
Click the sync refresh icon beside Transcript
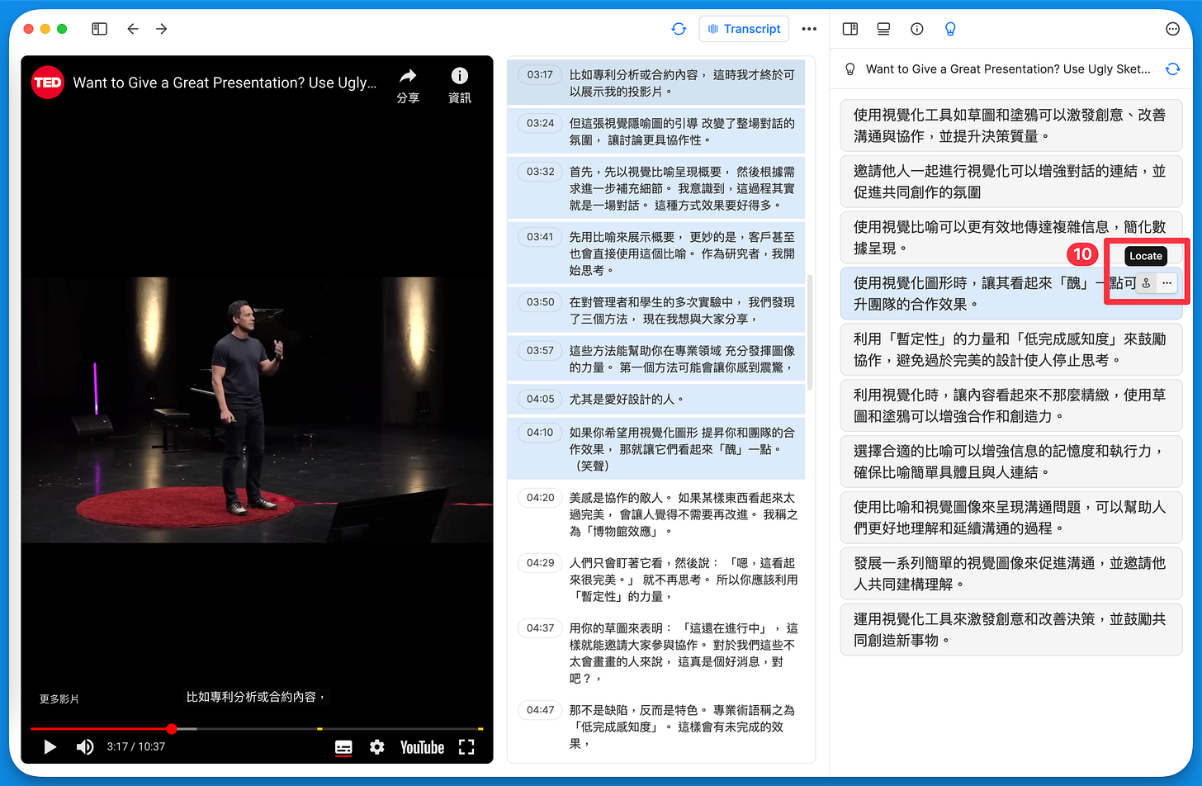679,29
